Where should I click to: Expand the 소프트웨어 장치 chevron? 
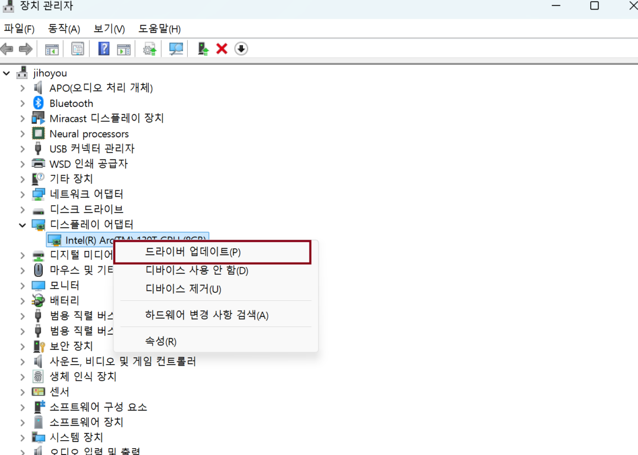click(x=22, y=422)
